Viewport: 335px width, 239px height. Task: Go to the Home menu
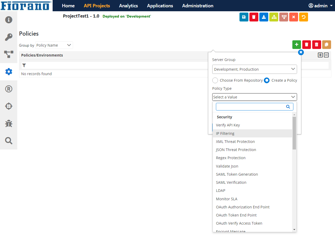[x=68, y=5]
